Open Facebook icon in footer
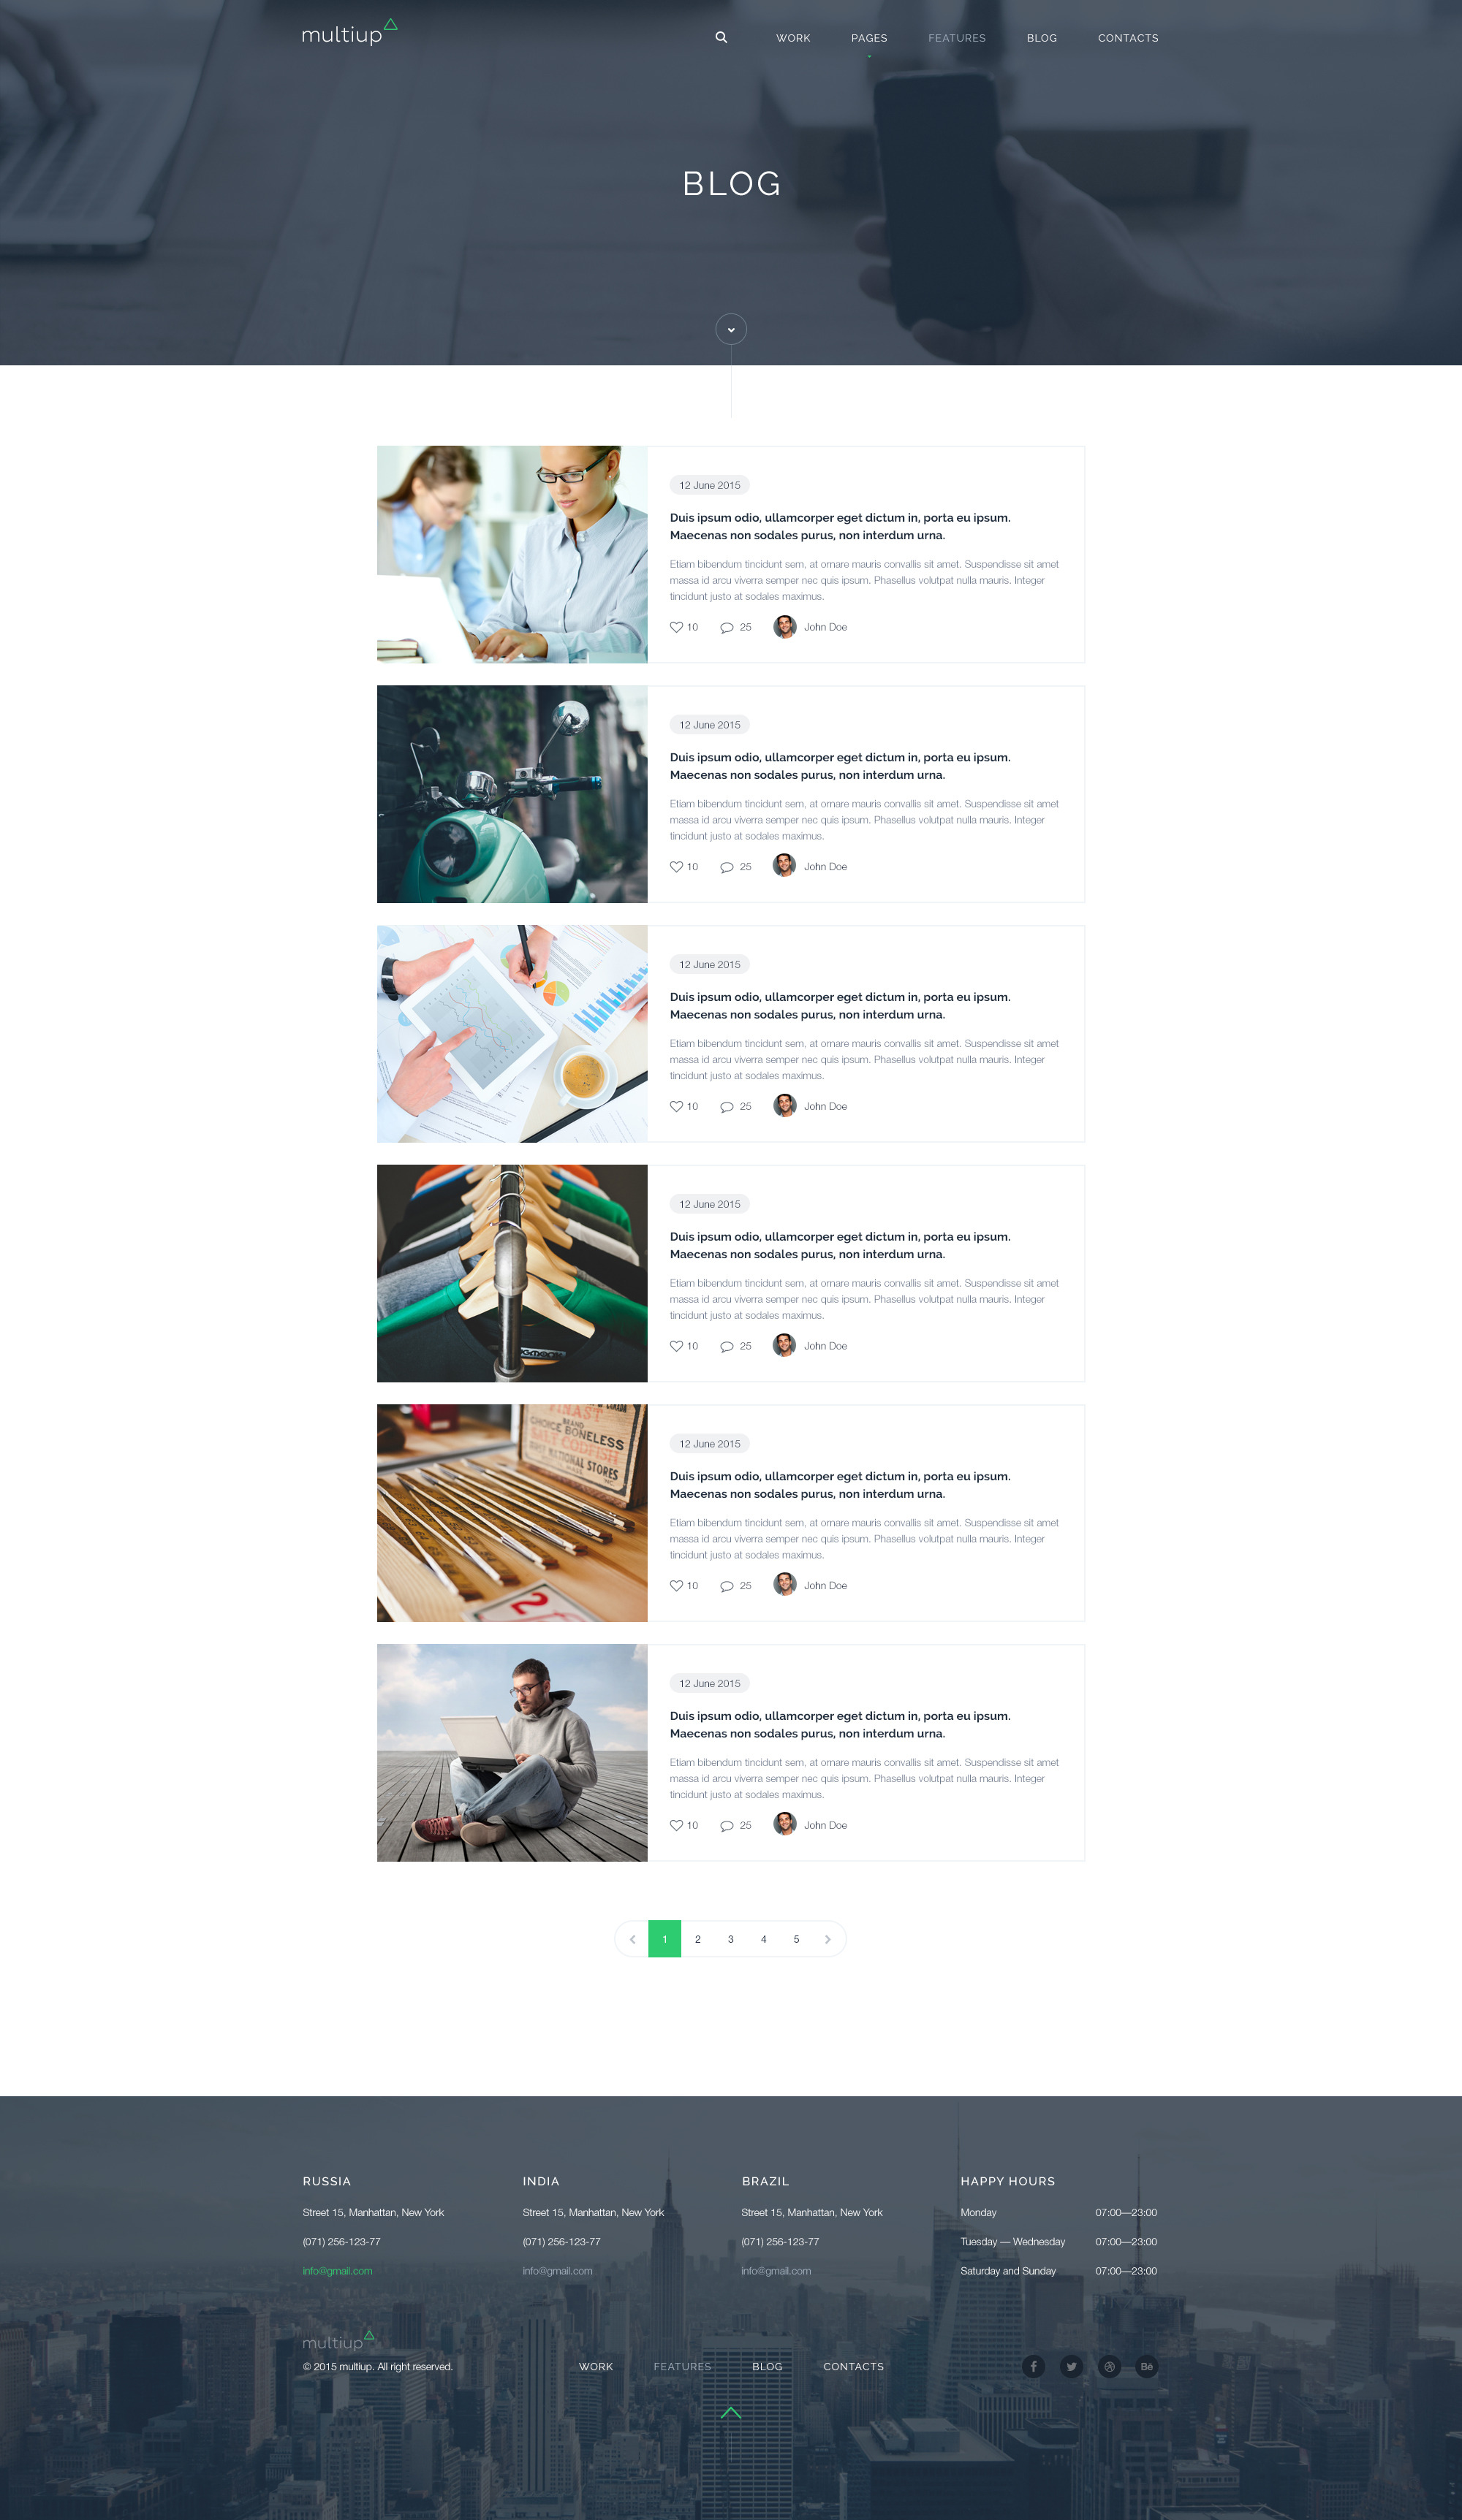This screenshot has height=2520, width=1462. point(1034,2366)
